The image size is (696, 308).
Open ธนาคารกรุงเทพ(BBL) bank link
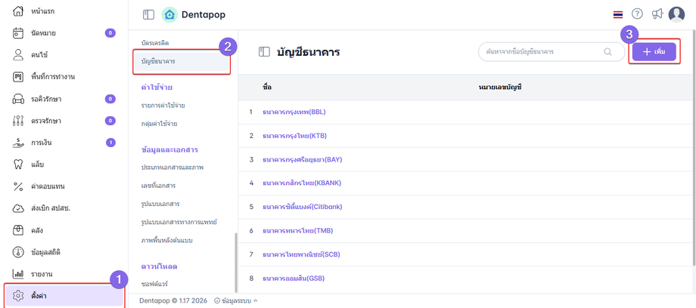pos(294,112)
